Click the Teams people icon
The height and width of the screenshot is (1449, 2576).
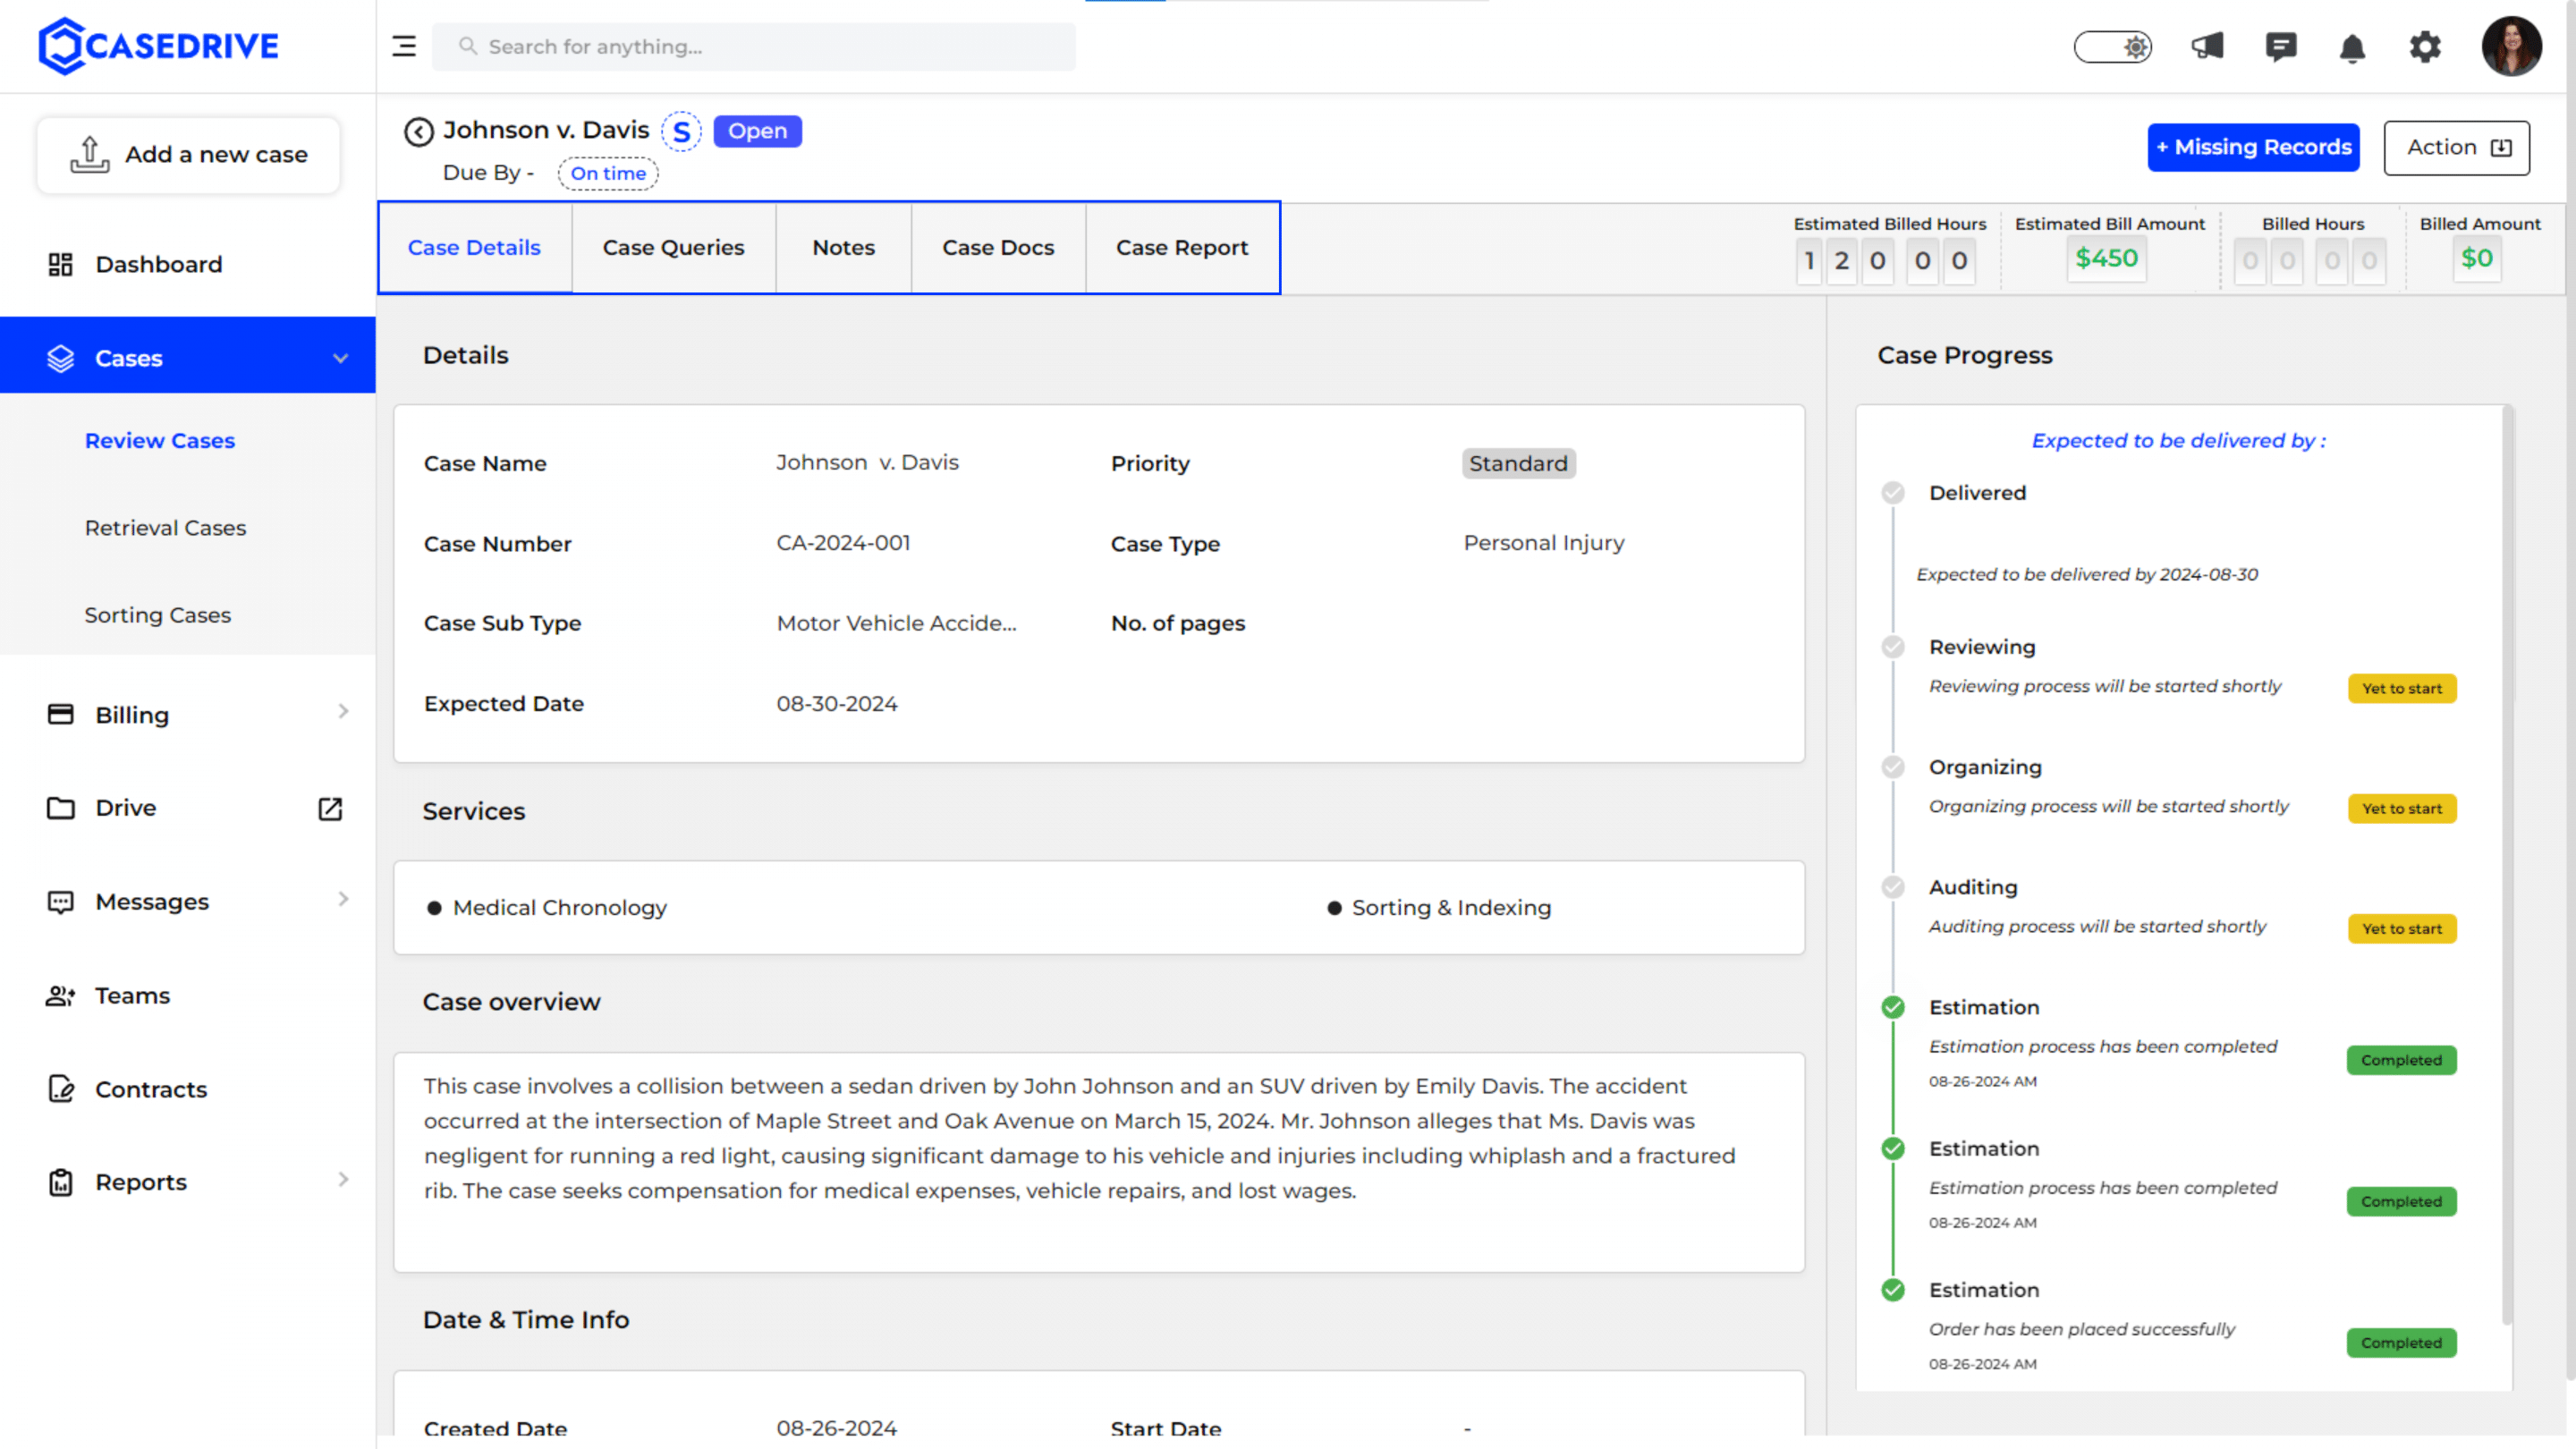point(60,996)
